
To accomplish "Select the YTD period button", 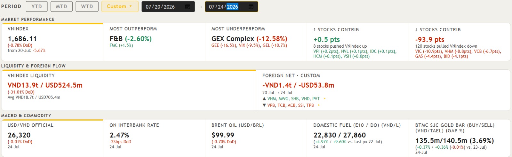I will pos(37,6).
